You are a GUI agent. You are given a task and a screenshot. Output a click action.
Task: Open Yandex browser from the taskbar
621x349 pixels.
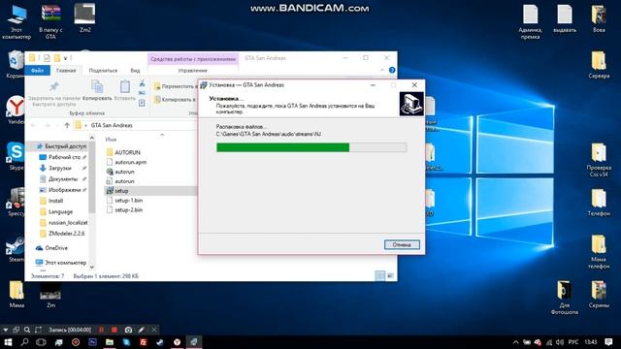pyautogui.click(x=177, y=342)
